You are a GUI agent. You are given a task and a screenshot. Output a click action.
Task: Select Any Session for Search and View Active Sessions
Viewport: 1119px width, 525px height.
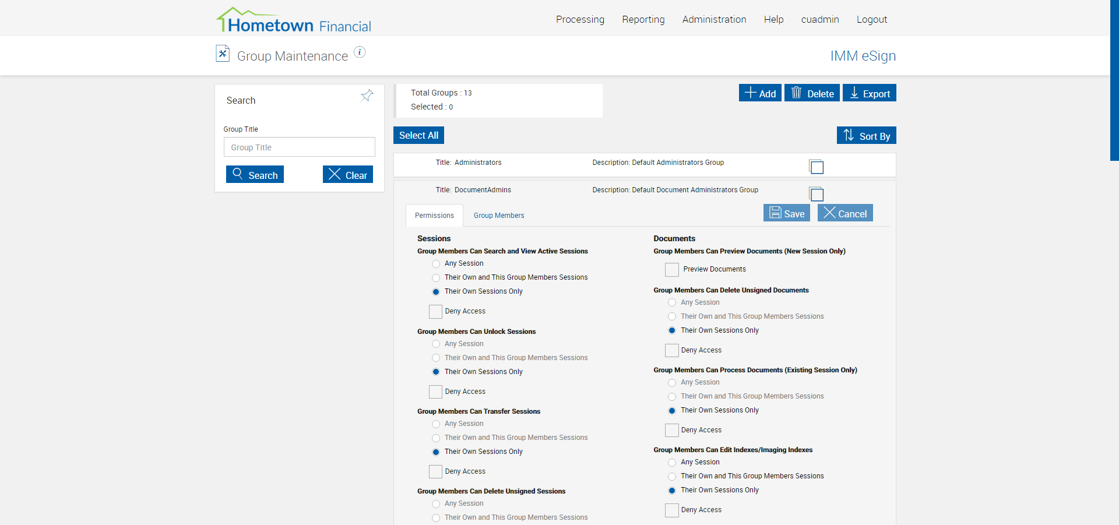436,264
